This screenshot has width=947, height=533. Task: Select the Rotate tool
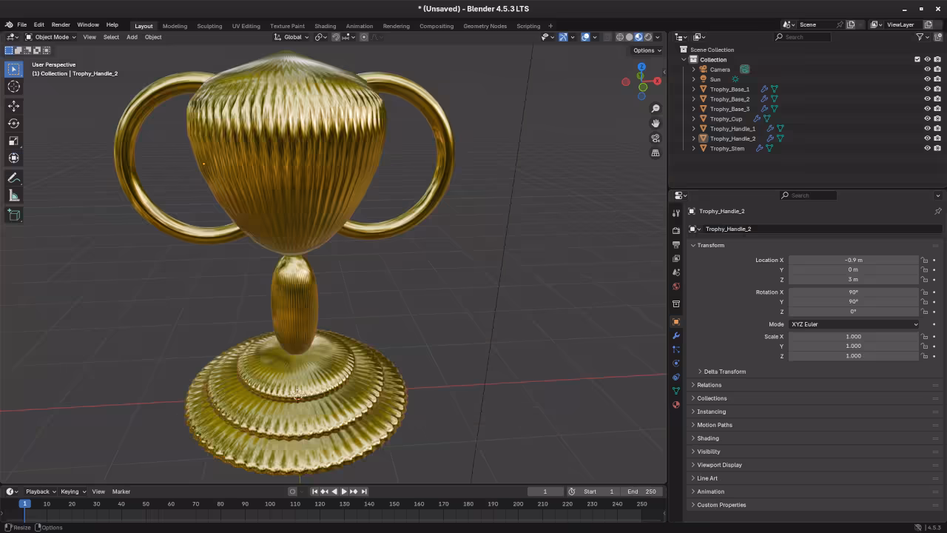point(13,123)
